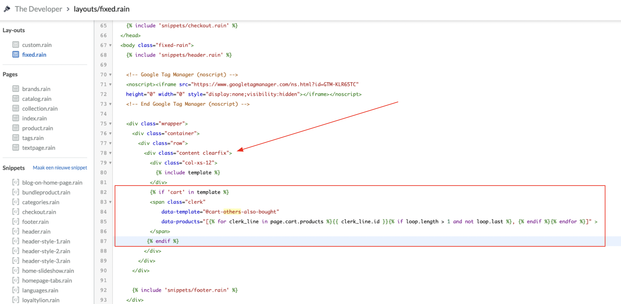Screen dimensions: 621x304
Task: Click line number 80 in gutter
Action: pyautogui.click(x=103, y=172)
